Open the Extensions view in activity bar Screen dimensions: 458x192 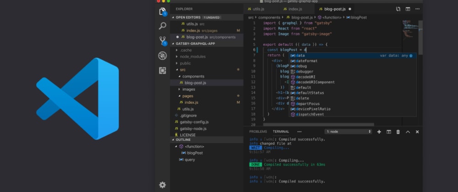tap(163, 70)
